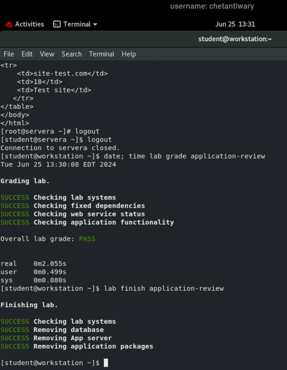Click the 'Removing database' success line
This screenshot has height=370, width=287.
click(68, 330)
